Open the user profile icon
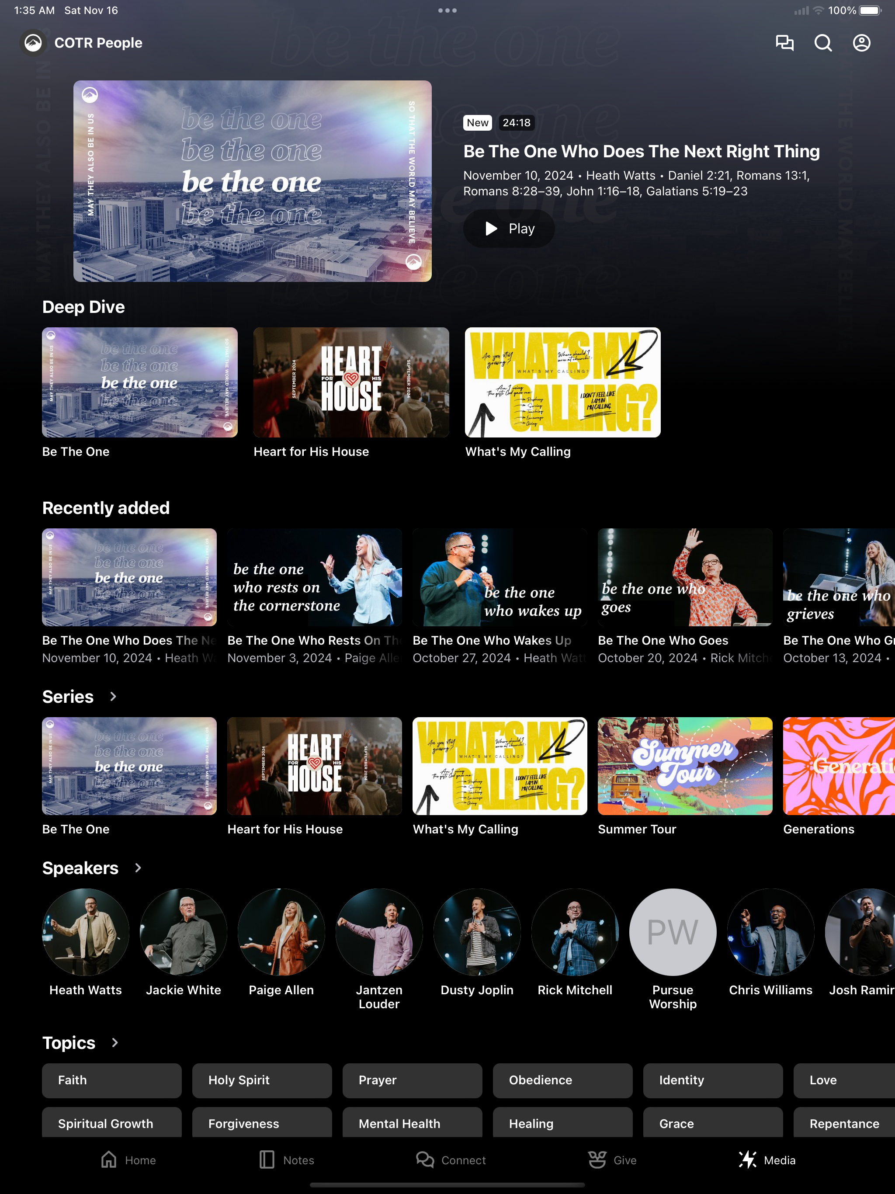The width and height of the screenshot is (895, 1194). [861, 43]
